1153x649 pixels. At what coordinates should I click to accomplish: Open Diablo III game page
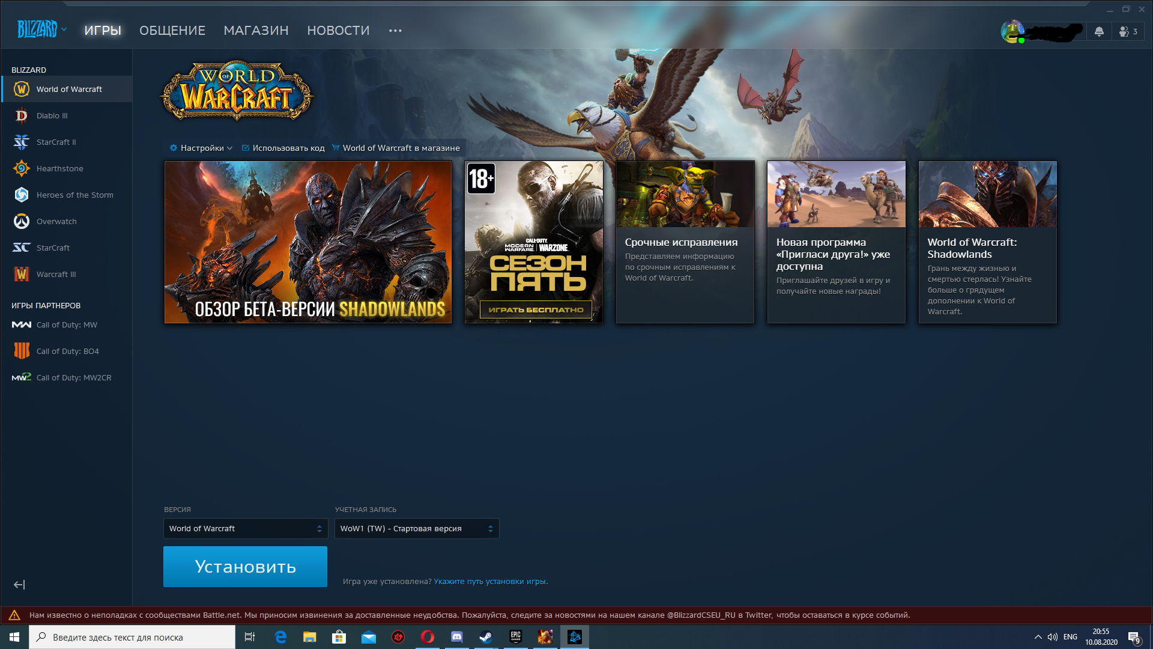66,115
